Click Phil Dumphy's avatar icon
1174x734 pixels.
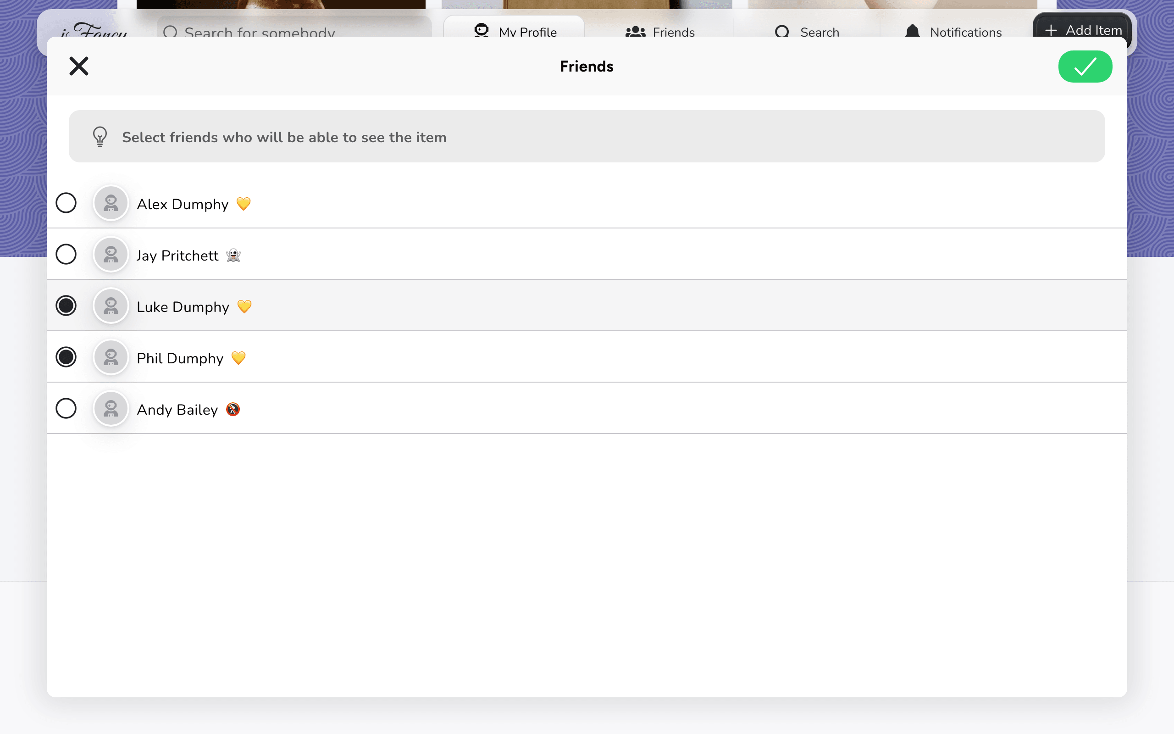click(x=111, y=357)
